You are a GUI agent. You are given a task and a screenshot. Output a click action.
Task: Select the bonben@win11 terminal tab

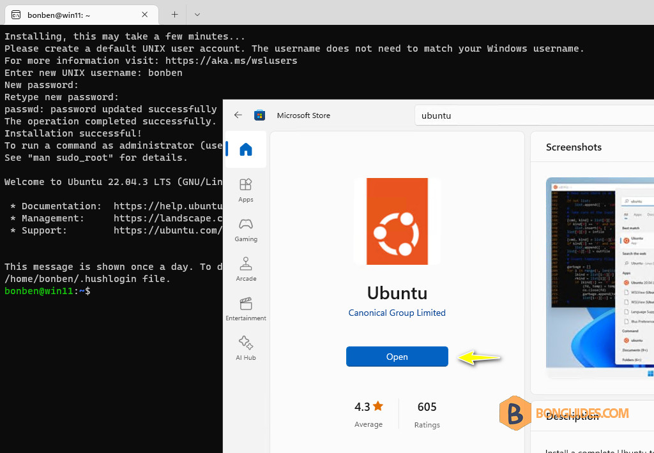click(x=82, y=15)
